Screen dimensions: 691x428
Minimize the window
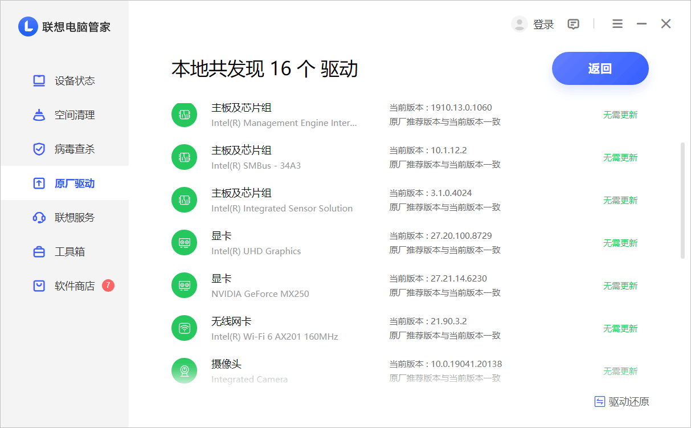641,24
